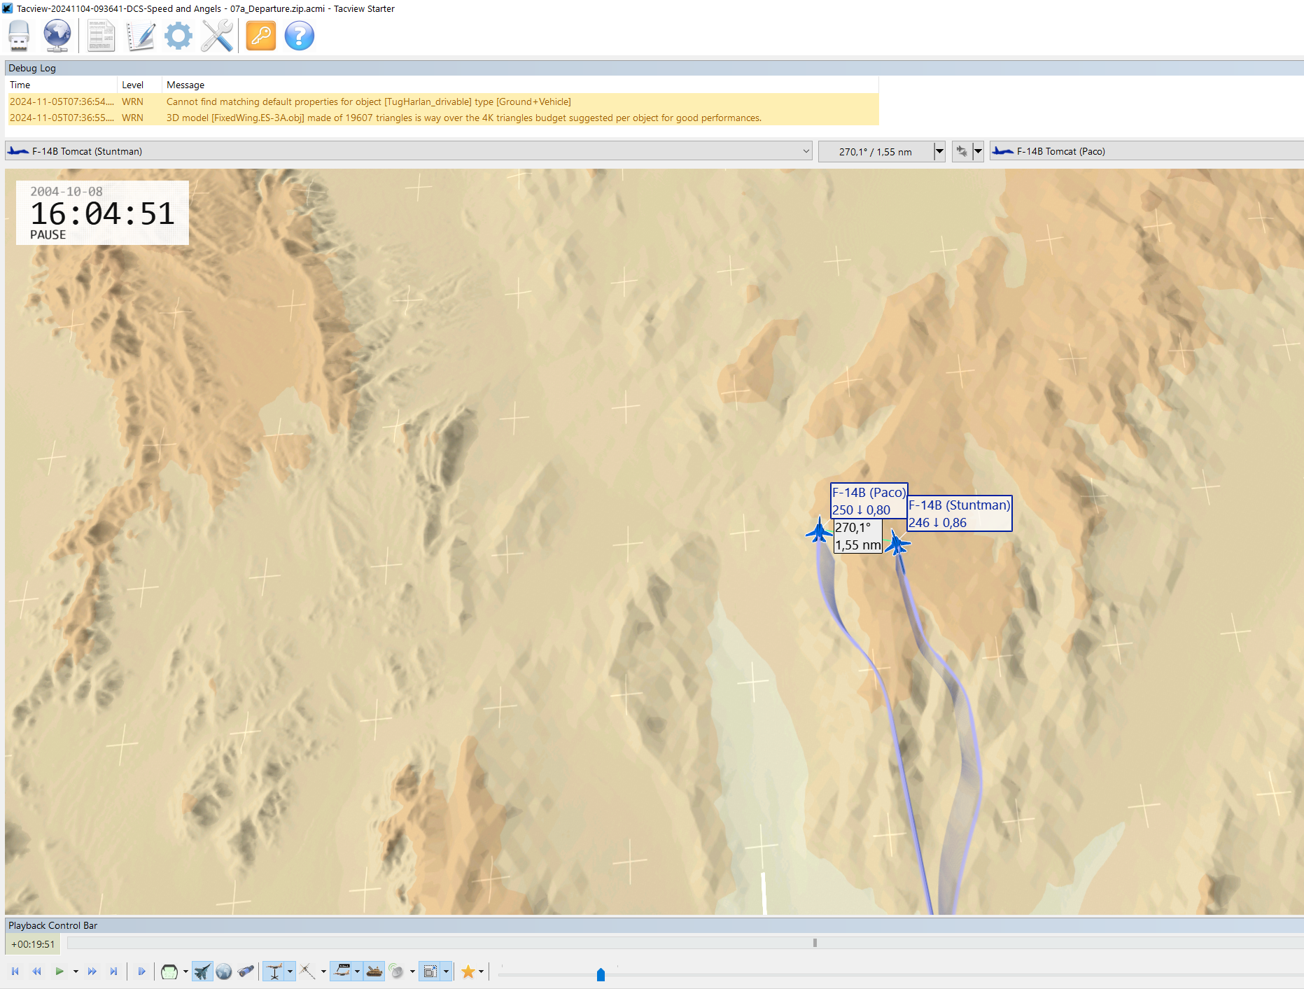Expand the selection frame options dropdown
The image size is (1304, 989).
pos(446,972)
